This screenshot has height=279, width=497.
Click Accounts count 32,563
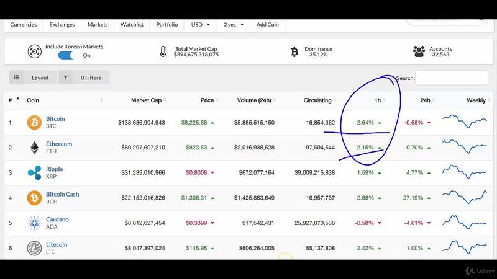point(440,55)
